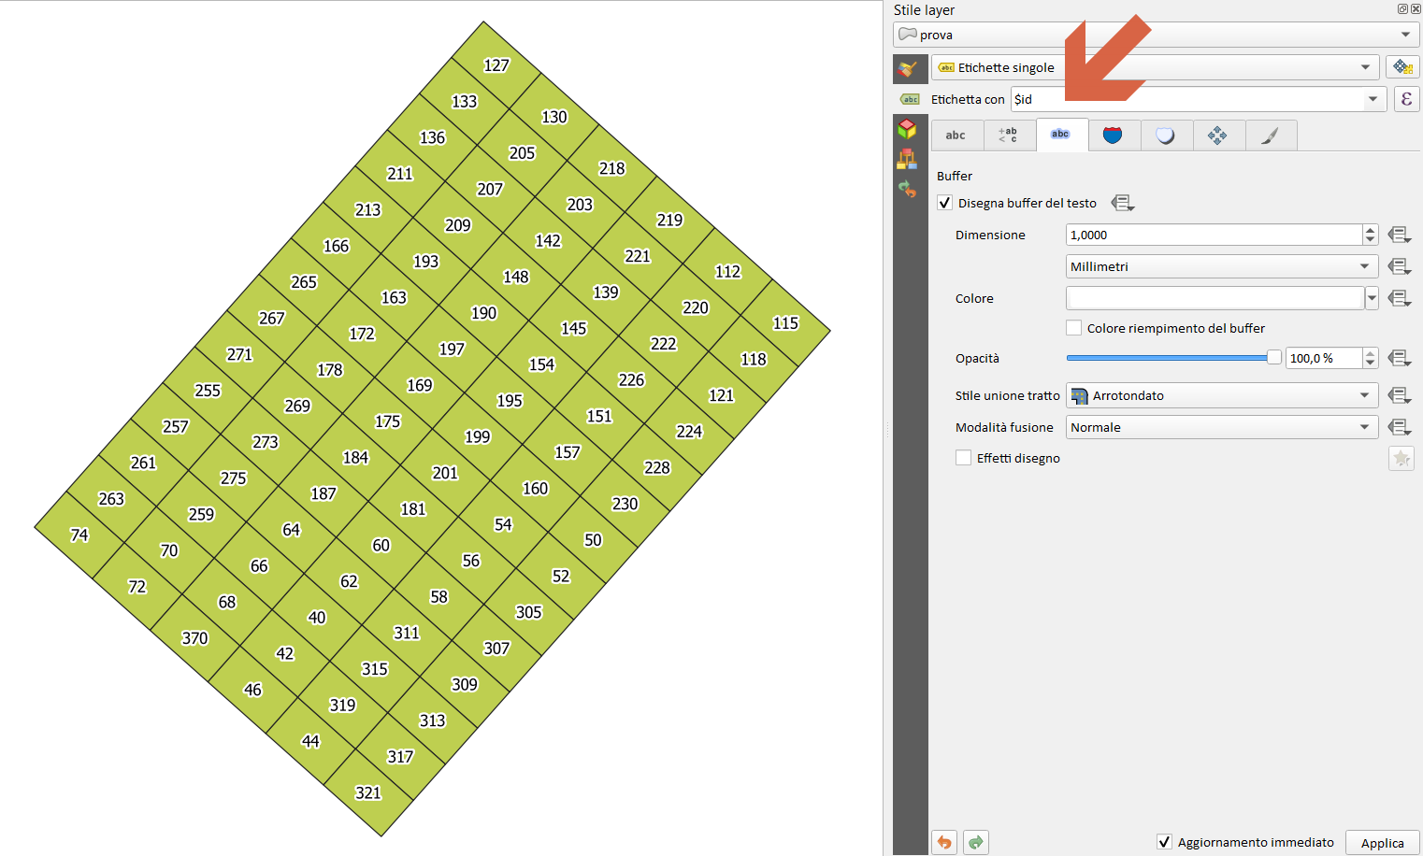The image size is (1423, 856).
Task: Click the orange undo arrow button
Action: [x=944, y=842]
